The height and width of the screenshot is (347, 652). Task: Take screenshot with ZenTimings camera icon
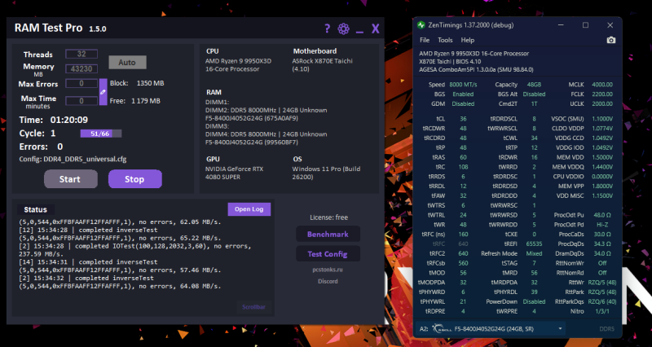coord(610,40)
